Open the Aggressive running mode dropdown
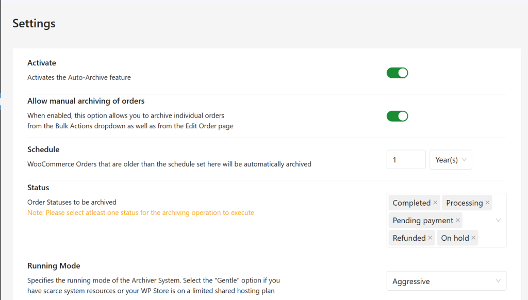528x300 pixels. pyautogui.click(x=446, y=281)
